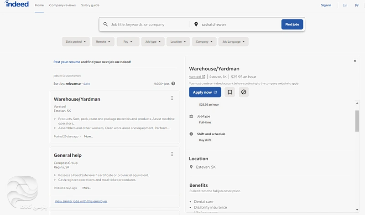Close the job details panel
Image resolution: width=365 pixels, height=215 pixels.
point(355,61)
